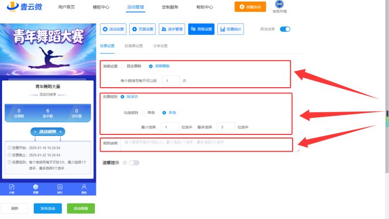Click the blue 发布活动 button

pos(48,208)
